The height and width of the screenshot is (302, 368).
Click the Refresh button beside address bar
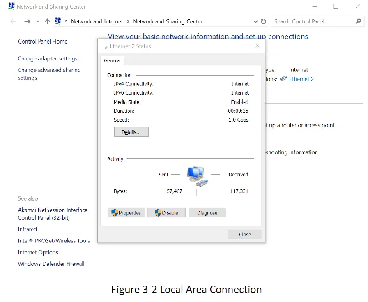tap(264, 21)
